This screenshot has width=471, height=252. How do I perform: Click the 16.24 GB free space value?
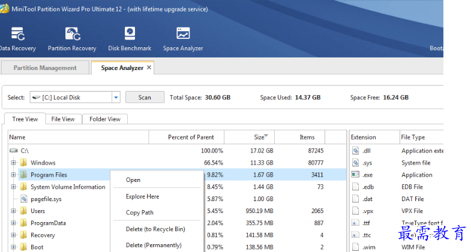coord(396,98)
